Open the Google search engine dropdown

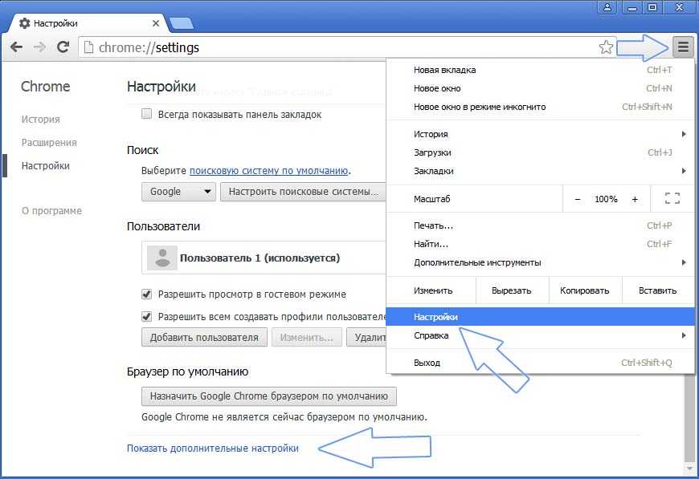tap(178, 192)
